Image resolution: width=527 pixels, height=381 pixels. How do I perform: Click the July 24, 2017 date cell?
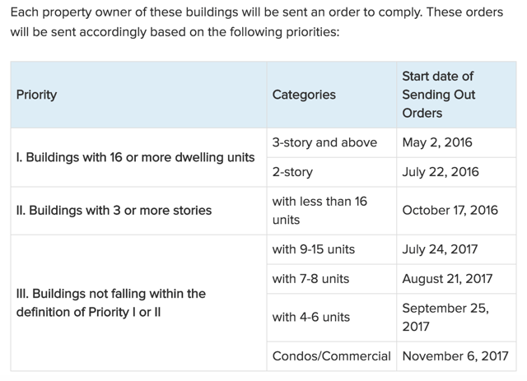pos(456,249)
